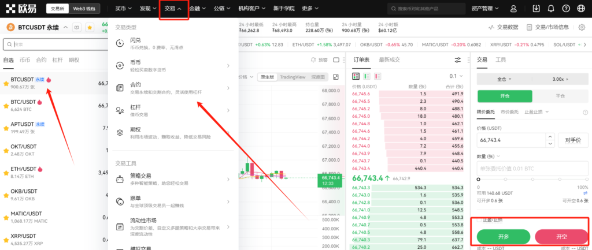
Task: Click the 欧易 OKX logo
Action: coord(21,8)
